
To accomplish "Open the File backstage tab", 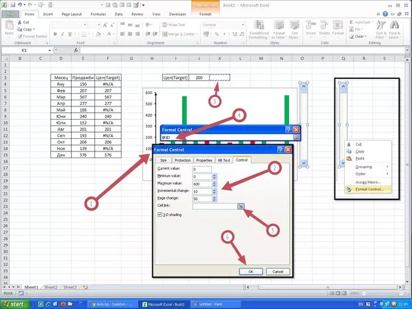I will pyautogui.click(x=10, y=14).
